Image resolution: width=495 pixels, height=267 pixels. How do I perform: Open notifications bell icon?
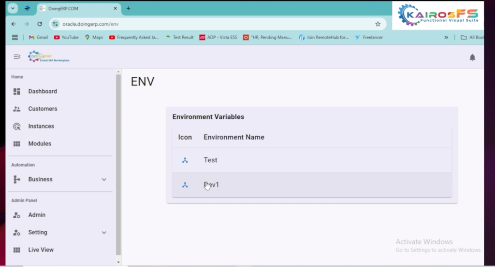point(472,57)
